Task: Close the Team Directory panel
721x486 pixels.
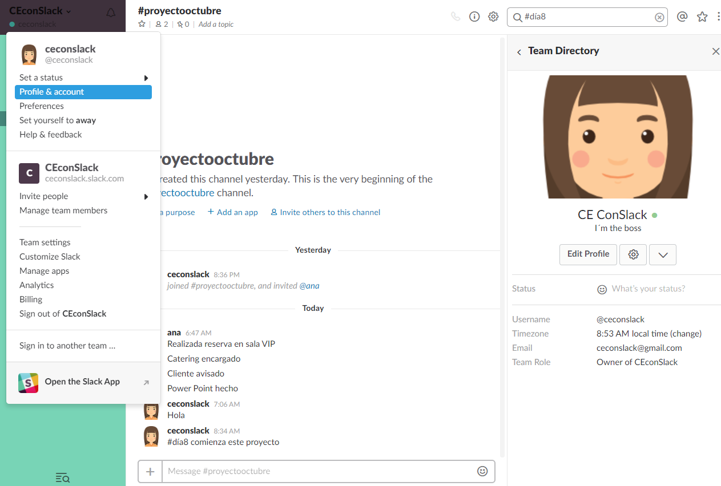Action: [x=715, y=51]
